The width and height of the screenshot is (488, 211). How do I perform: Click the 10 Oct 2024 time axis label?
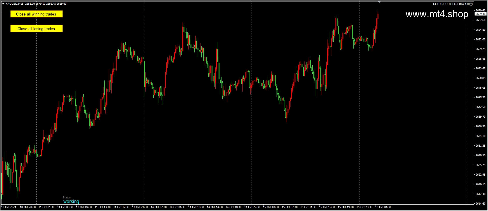(x=9, y=207)
